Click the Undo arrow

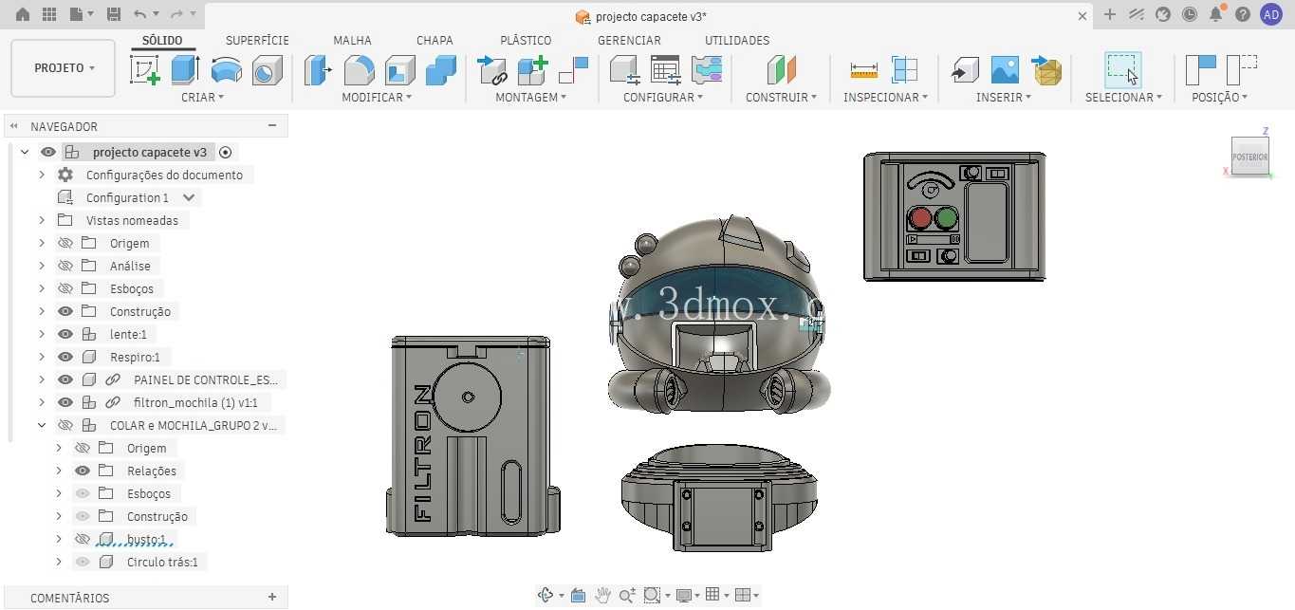(x=140, y=14)
